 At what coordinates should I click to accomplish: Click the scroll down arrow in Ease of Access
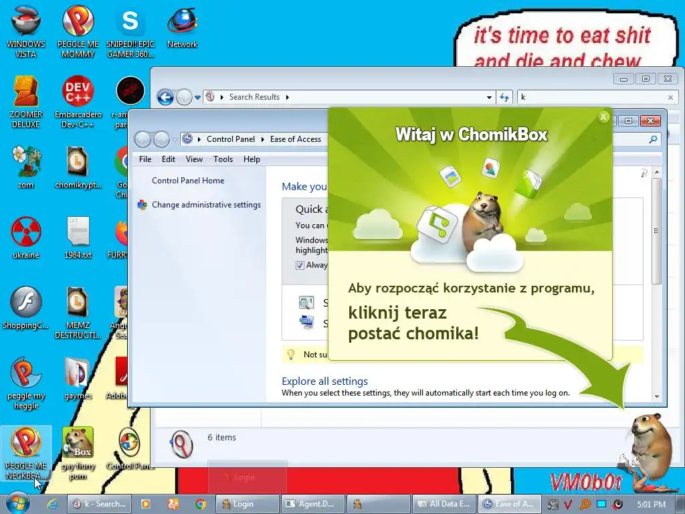pyautogui.click(x=656, y=397)
